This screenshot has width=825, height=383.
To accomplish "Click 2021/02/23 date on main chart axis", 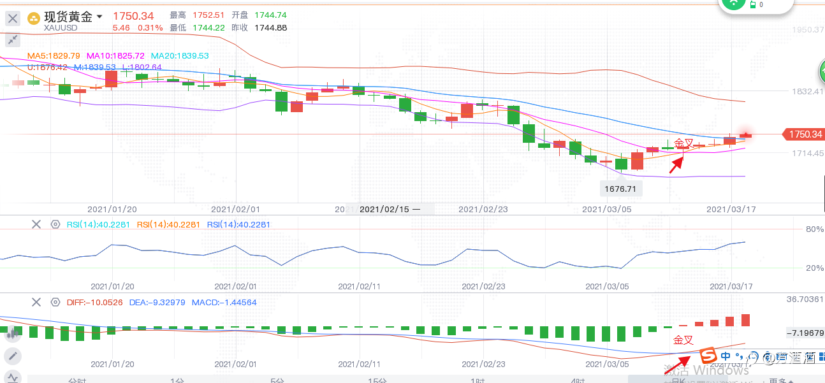I will coord(484,208).
